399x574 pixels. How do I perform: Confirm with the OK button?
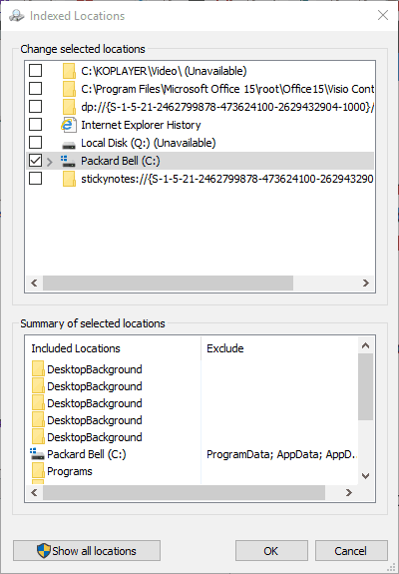(x=271, y=551)
